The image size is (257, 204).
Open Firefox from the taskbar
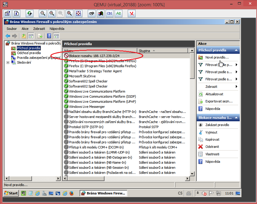71,193
